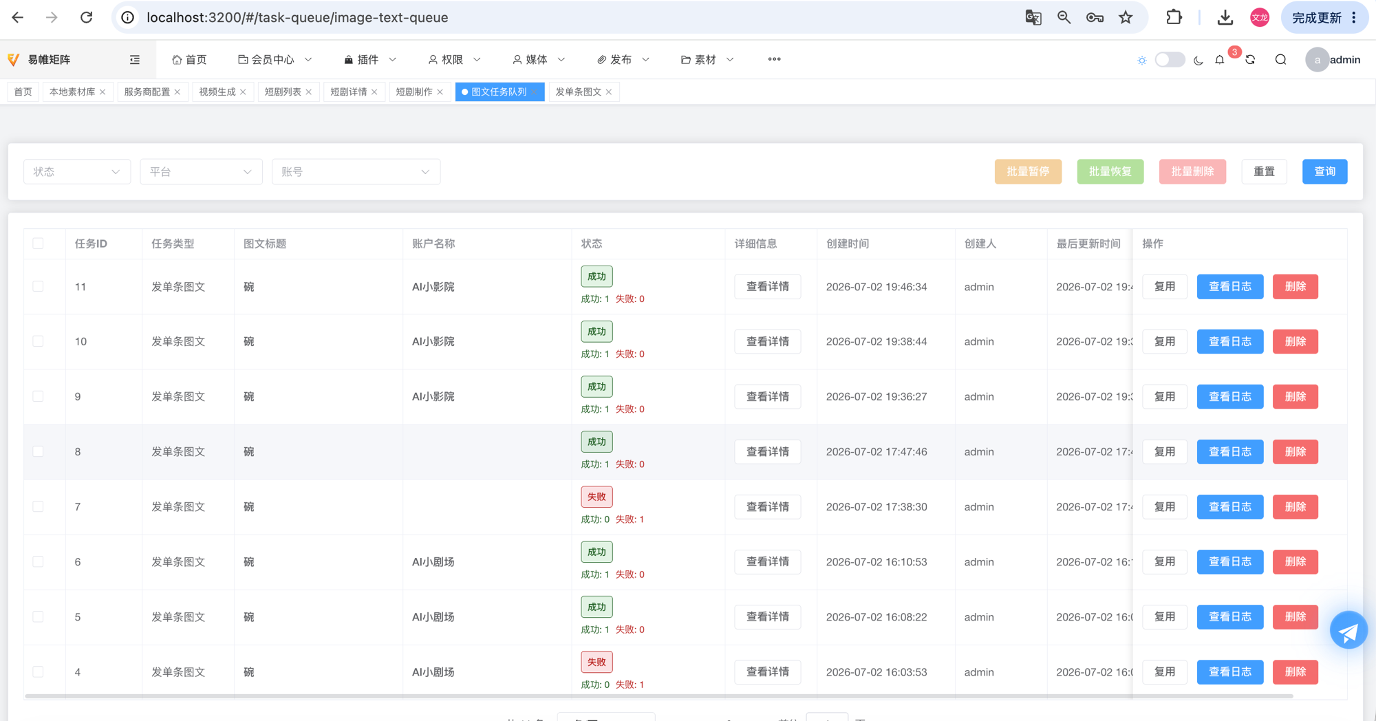Click the browser back arrow
Image resolution: width=1376 pixels, height=721 pixels.
tap(18, 17)
